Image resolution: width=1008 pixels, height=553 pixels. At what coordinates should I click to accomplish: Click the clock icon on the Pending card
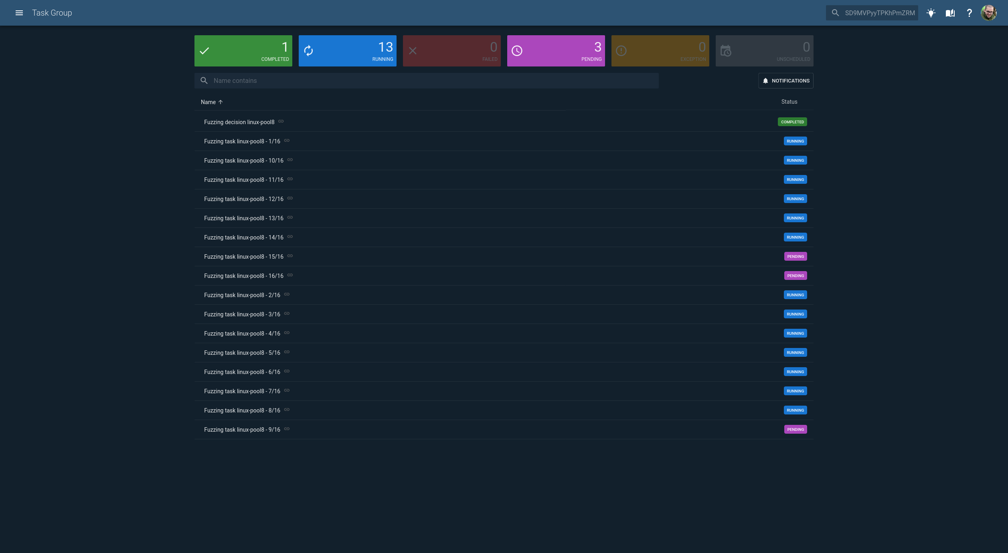coord(517,50)
